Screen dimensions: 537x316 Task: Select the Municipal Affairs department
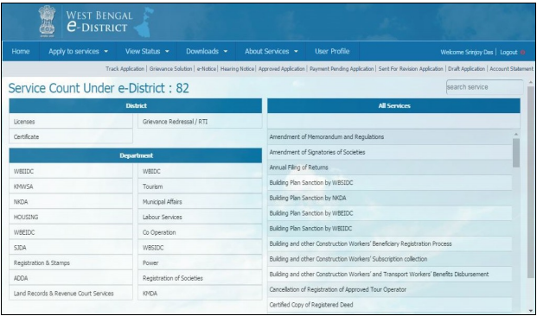200,202
